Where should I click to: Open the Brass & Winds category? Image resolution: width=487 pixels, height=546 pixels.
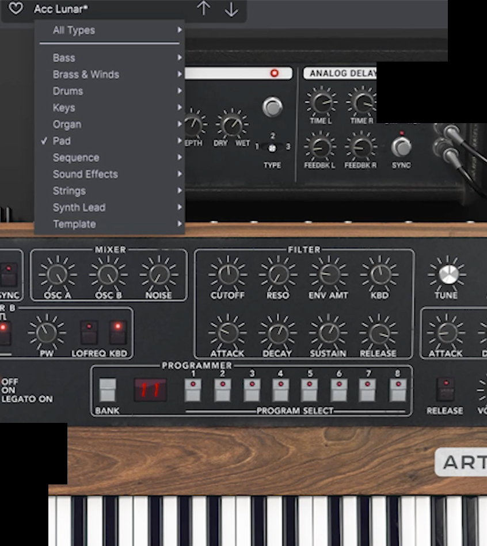pos(109,75)
